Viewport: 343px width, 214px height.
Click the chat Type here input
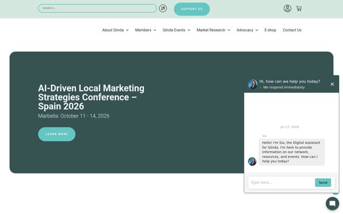point(281,183)
